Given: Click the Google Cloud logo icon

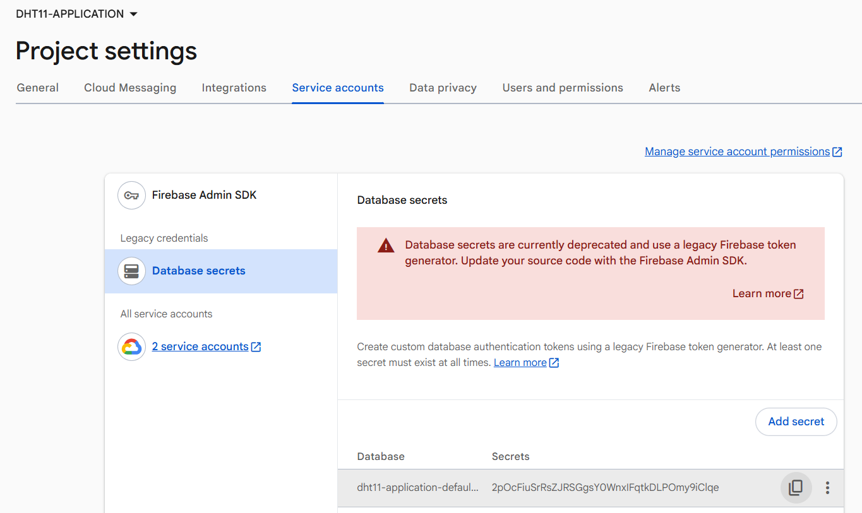Looking at the screenshot, I should click(x=131, y=347).
